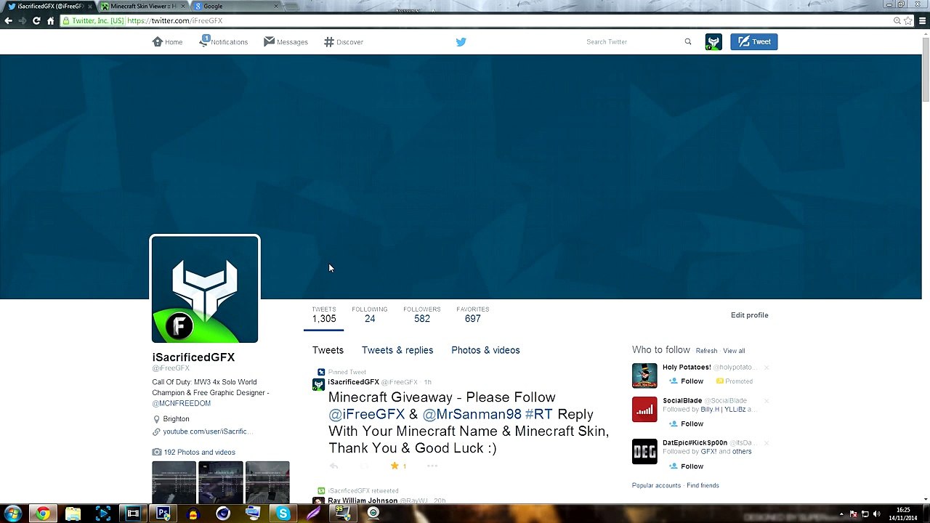
Task: Reload the page in the browser
Action: (x=36, y=21)
